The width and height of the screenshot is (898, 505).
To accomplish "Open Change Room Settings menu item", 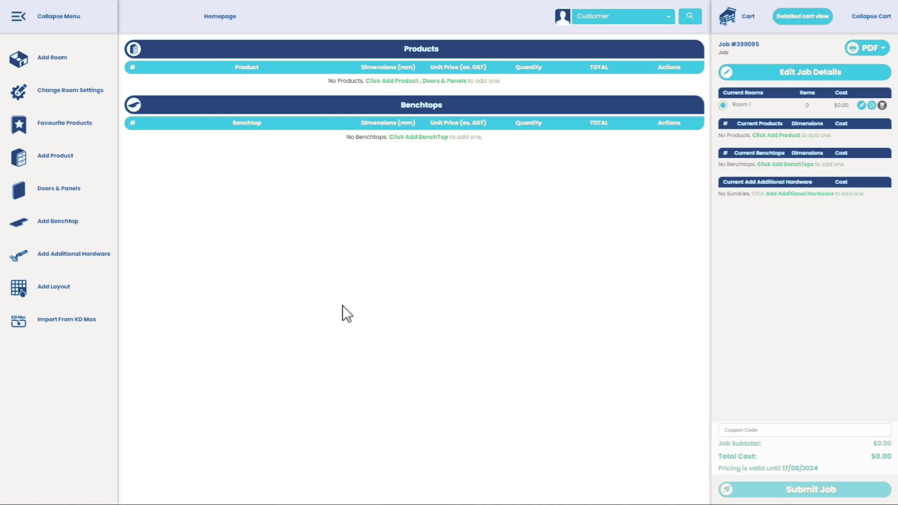I will (x=70, y=90).
